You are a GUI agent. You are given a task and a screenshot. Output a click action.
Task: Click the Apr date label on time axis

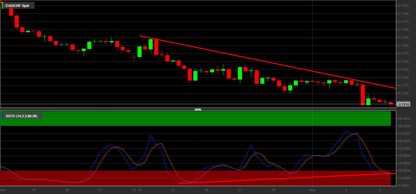point(3,190)
